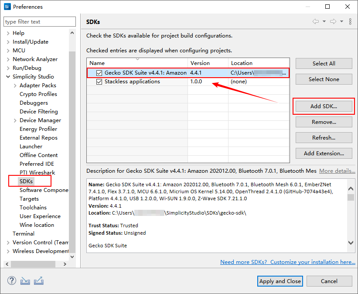The width and height of the screenshot is (358, 294).
Task: Open Crypto Profiles preferences
Action: coord(38,94)
